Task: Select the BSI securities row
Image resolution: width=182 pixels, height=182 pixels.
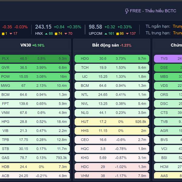Action: tap(168, 158)
